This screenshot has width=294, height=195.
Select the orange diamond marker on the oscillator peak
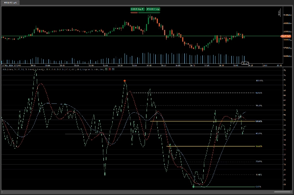[x=124, y=81]
